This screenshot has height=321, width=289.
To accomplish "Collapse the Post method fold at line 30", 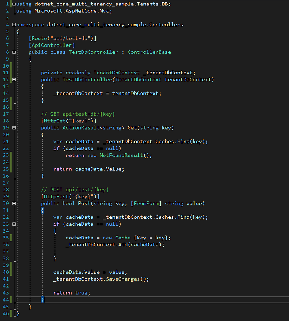I will [x=14, y=204].
